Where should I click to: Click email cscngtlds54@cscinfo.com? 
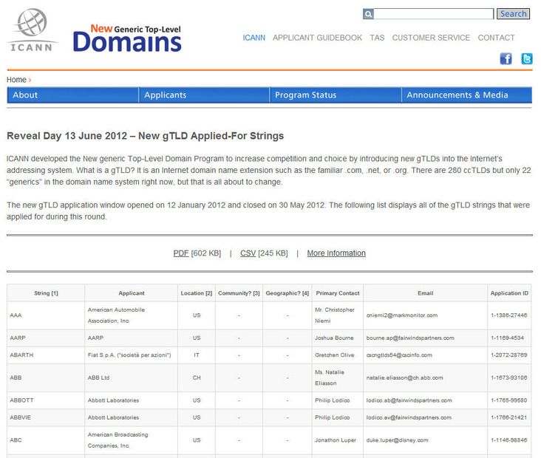(399, 355)
